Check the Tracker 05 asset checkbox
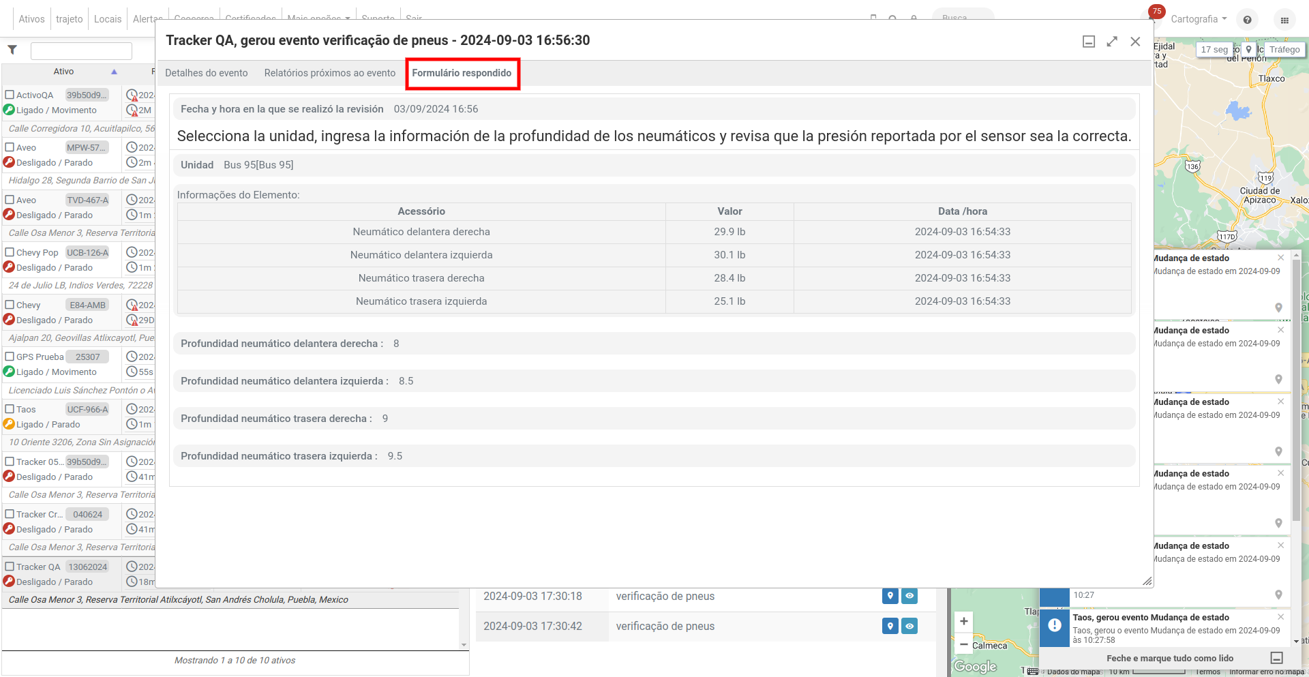This screenshot has height=677, width=1309. [10, 462]
